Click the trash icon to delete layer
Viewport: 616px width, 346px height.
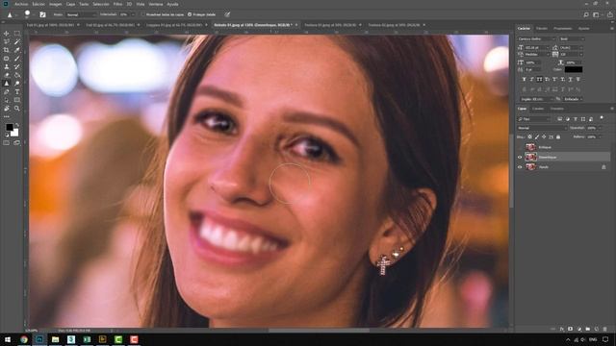pos(605,329)
